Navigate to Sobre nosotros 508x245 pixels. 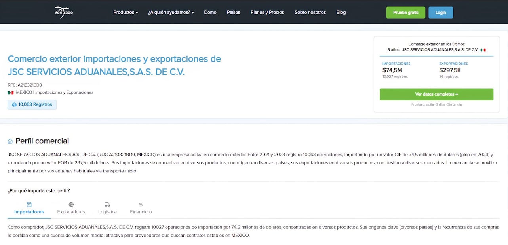pos(310,12)
